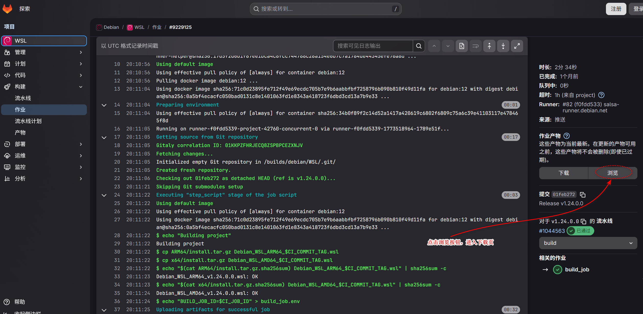Viewport: 643px width, 314px height.
Task: Open the build stage dropdown
Action: coord(588,243)
